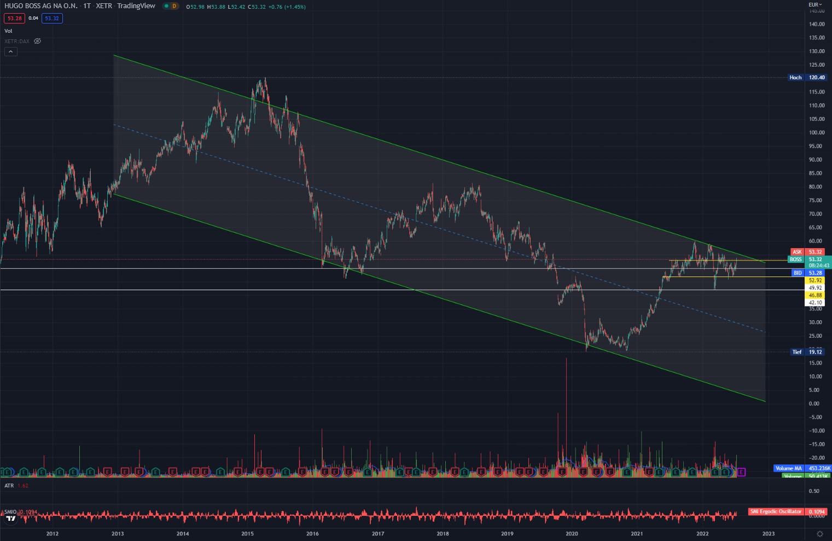This screenshot has height=541, width=832.
Task: Click the Vol study label
Action: point(8,31)
